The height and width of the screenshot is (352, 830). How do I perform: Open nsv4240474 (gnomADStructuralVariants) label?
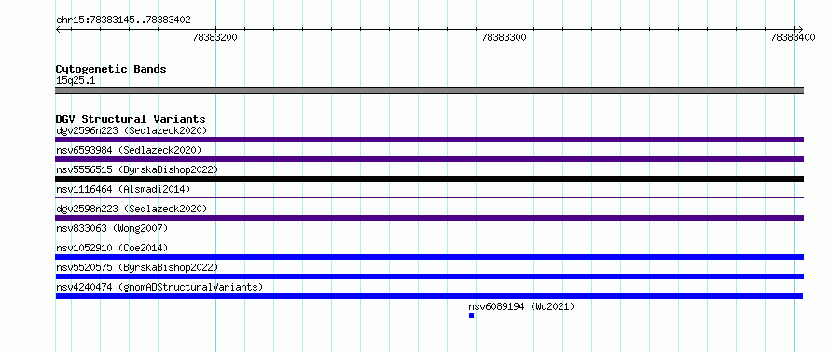(159, 287)
